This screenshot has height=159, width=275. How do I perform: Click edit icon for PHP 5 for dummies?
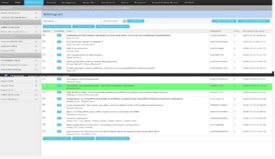pyautogui.click(x=59, y=48)
